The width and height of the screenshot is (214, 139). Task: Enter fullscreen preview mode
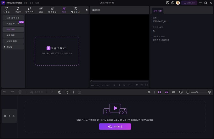tap(146, 85)
